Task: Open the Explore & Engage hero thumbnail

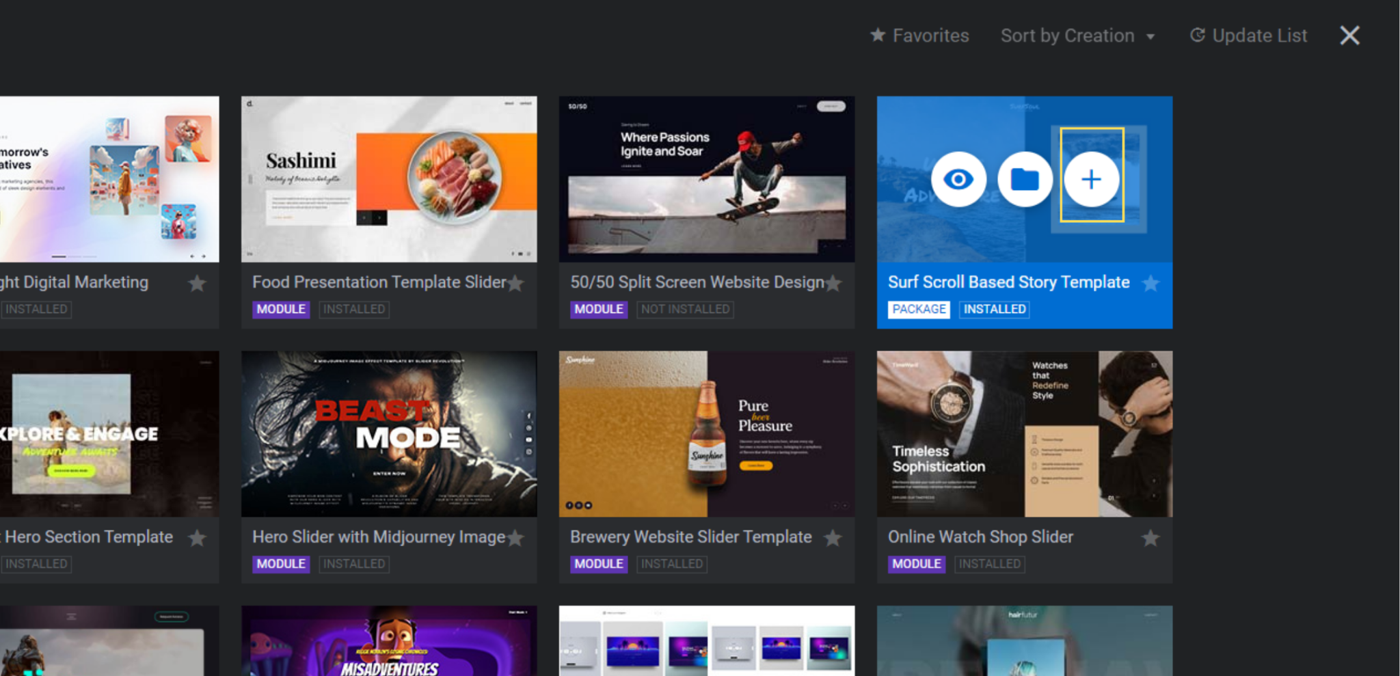Action: [x=109, y=434]
